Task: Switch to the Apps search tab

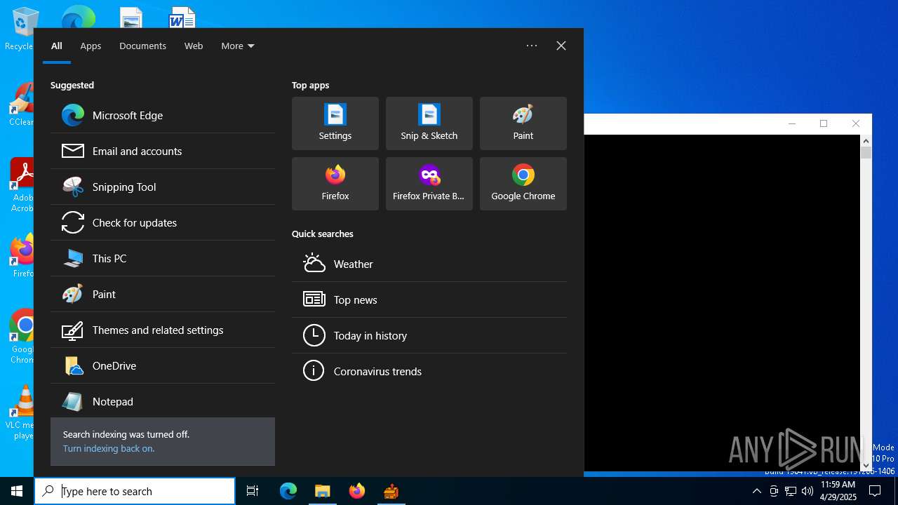Action: click(x=91, y=46)
